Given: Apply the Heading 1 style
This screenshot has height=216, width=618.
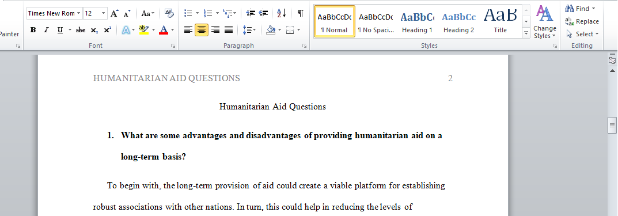Looking at the screenshot, I should pyautogui.click(x=417, y=22).
